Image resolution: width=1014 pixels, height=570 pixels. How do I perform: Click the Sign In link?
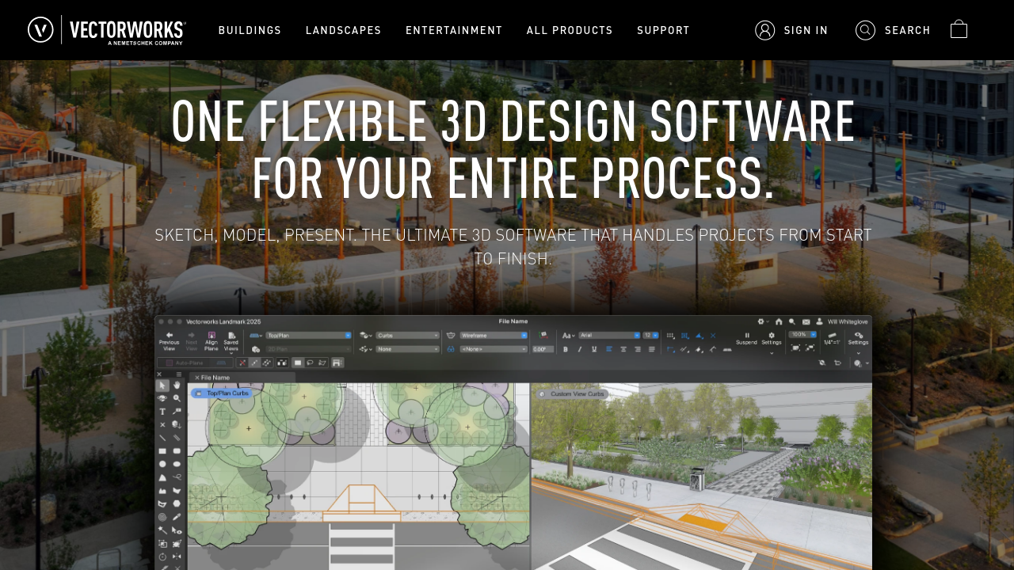point(792,30)
